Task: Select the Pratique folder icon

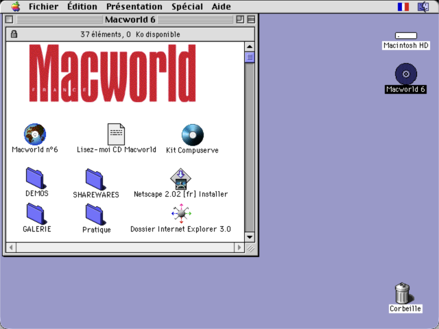Action: pos(95,215)
